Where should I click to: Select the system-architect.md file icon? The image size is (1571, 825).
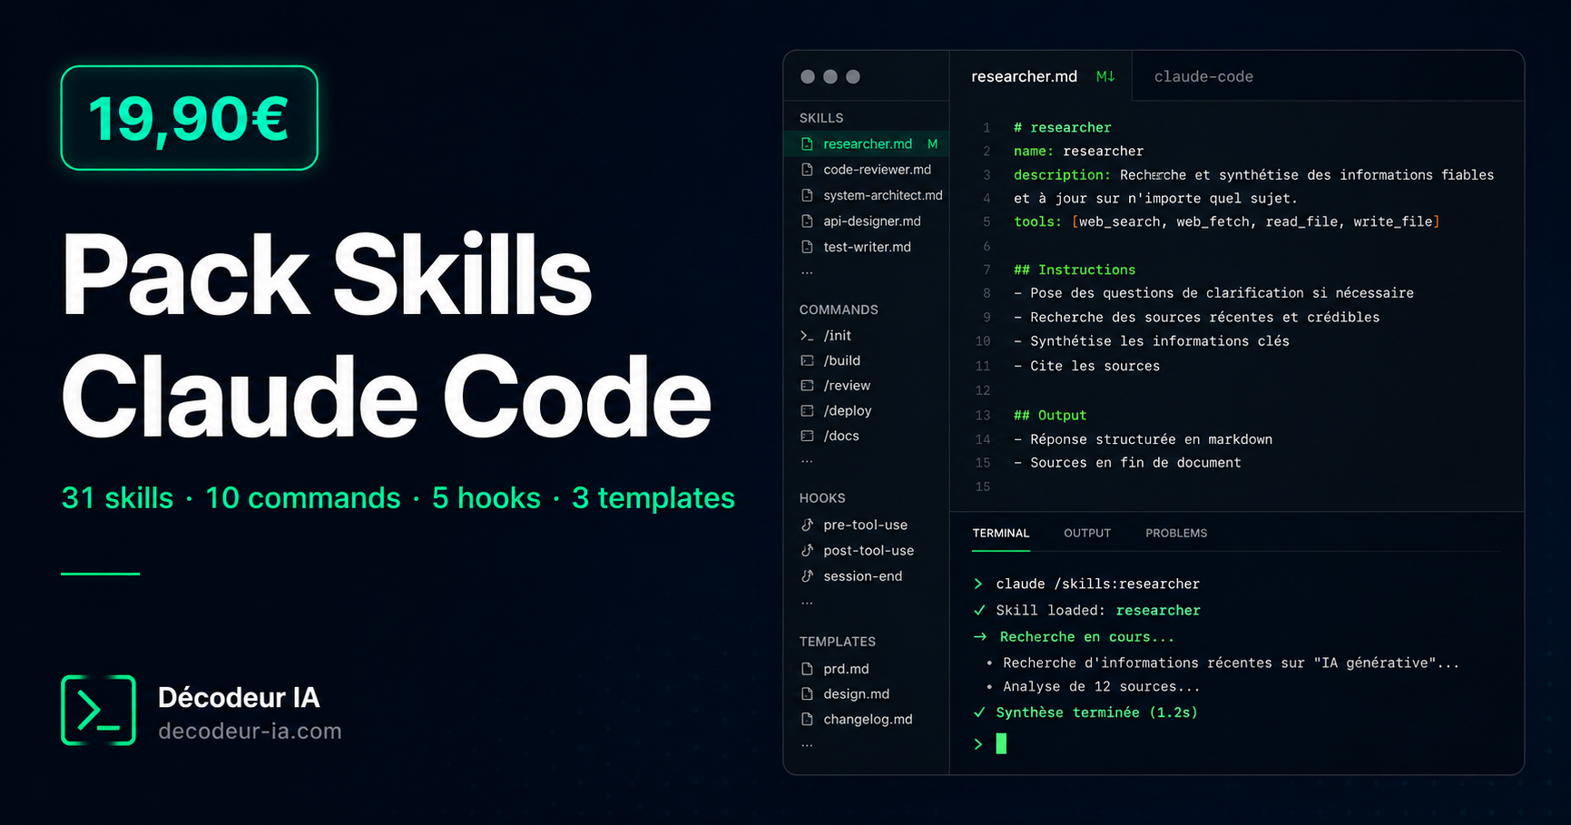(807, 195)
